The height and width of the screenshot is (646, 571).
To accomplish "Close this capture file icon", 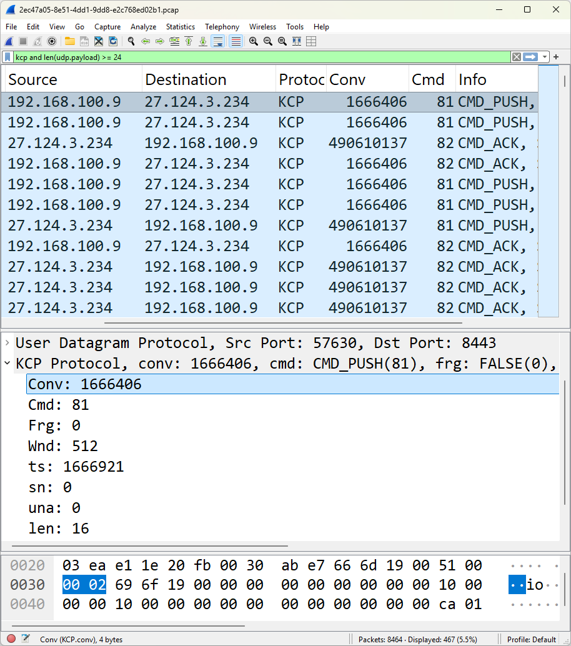I will [x=99, y=41].
